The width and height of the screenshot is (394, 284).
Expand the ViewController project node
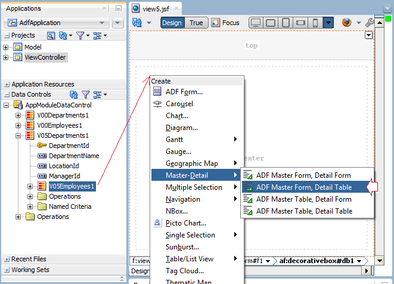5,58
